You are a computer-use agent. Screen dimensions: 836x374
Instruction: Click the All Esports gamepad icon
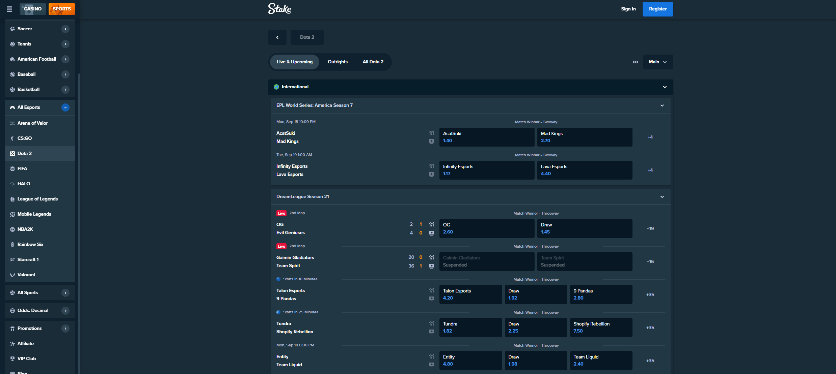12,107
